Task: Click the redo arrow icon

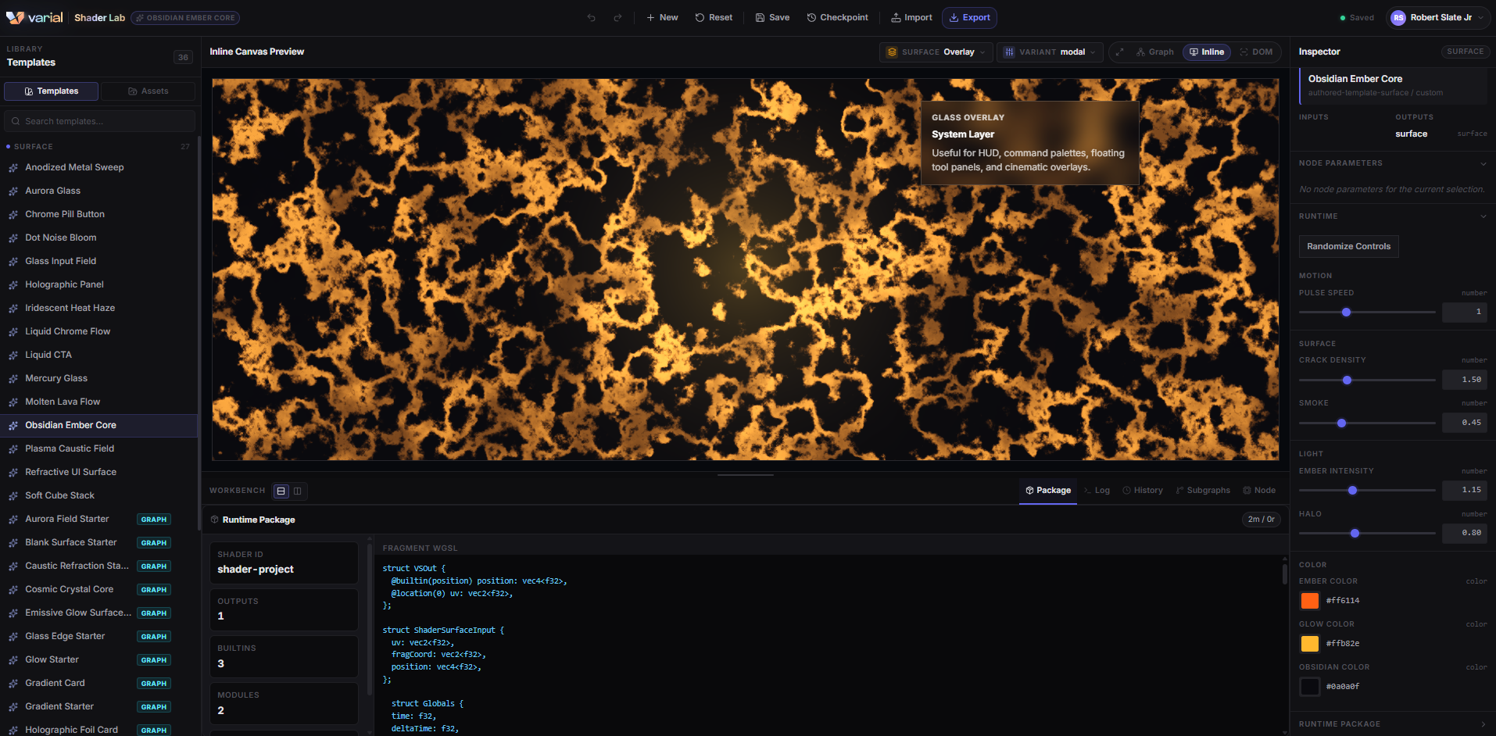Action: point(617,18)
